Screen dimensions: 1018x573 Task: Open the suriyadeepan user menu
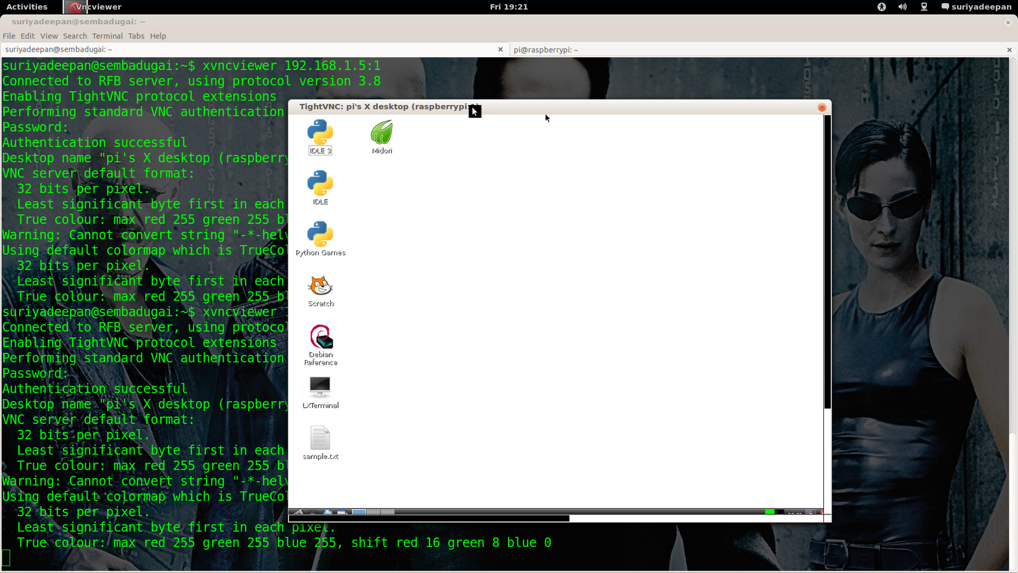(x=977, y=7)
